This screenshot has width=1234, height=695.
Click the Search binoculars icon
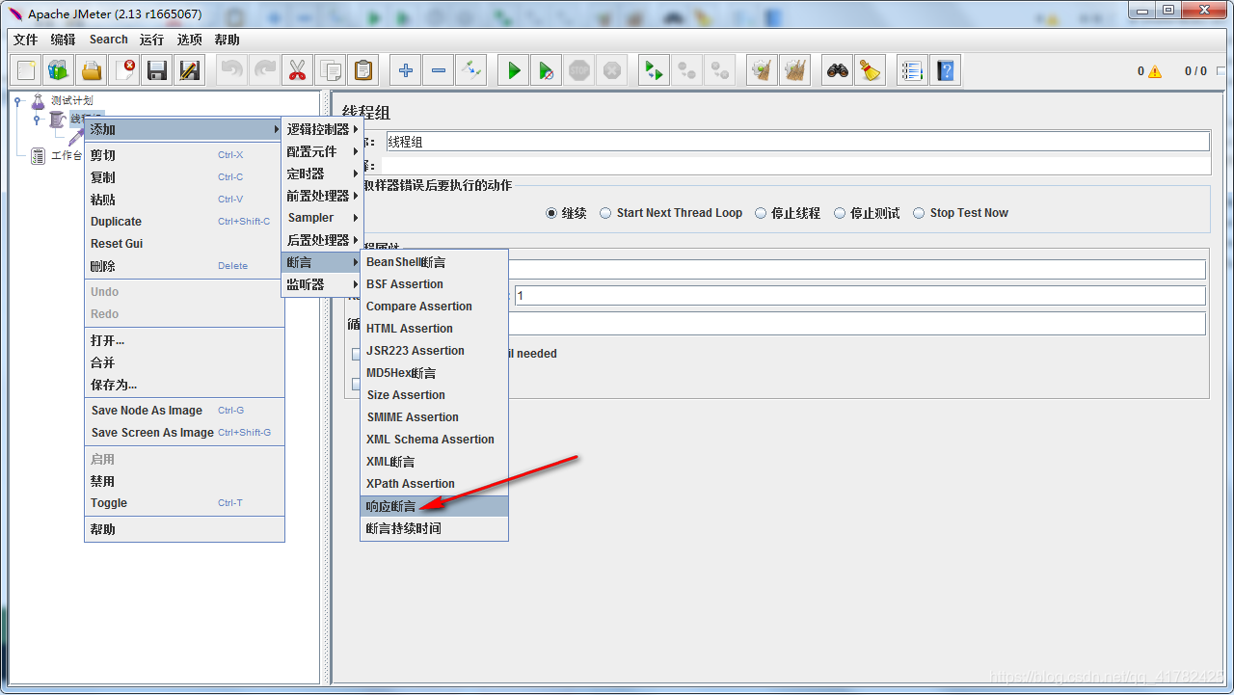(x=838, y=70)
